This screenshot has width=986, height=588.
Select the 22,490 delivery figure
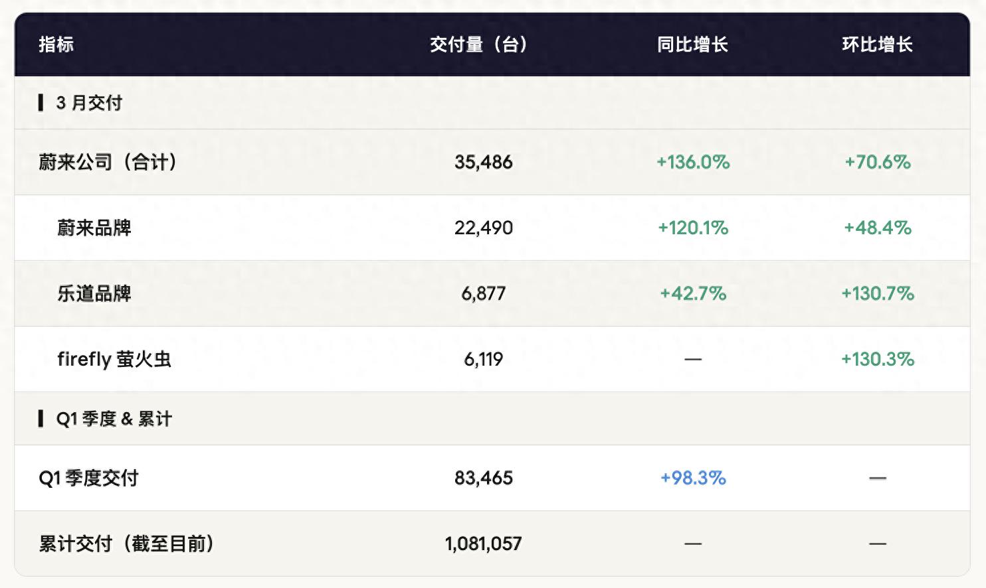(483, 228)
